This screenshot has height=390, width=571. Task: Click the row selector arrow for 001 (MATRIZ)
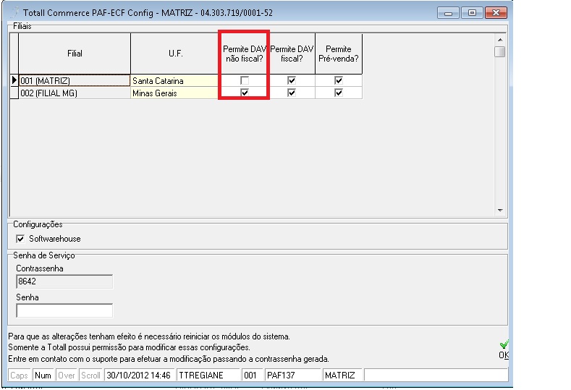coord(14,80)
